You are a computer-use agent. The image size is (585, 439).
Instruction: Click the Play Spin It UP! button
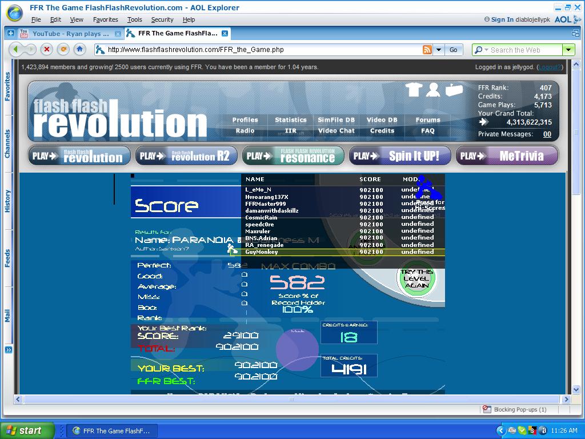(400, 155)
